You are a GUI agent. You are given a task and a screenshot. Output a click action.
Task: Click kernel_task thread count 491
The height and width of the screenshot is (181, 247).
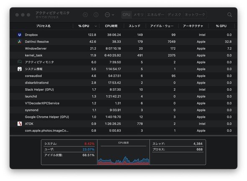140,55
